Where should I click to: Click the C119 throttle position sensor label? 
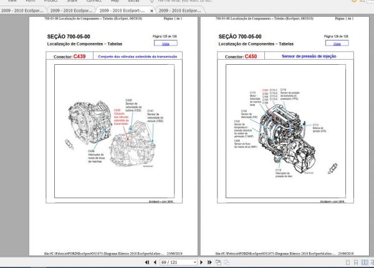(290, 94)
